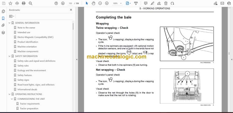Open the Tractor preparation bookmark
The width and height of the screenshot is (233, 113).
click(29, 109)
